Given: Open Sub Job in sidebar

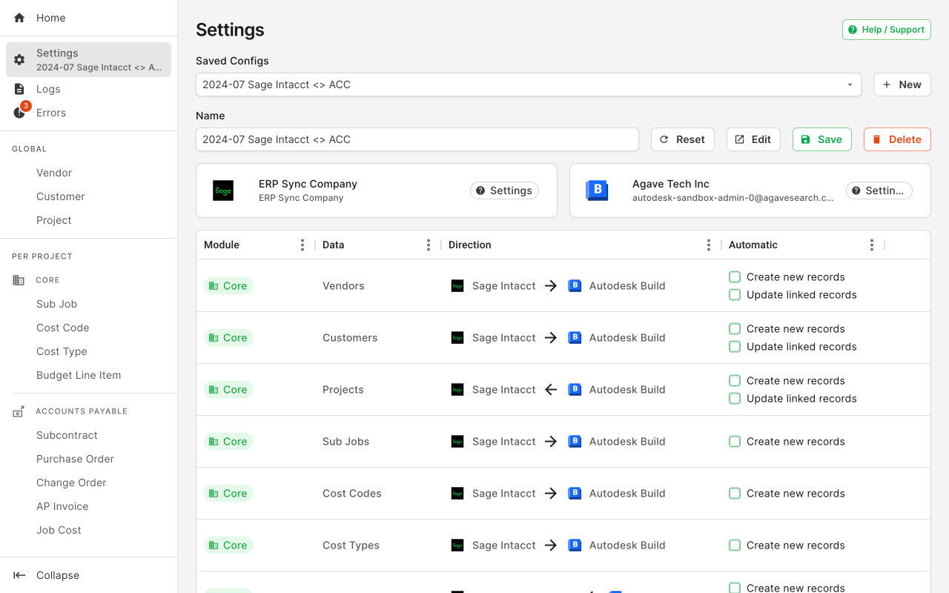Looking at the screenshot, I should pyautogui.click(x=57, y=304).
